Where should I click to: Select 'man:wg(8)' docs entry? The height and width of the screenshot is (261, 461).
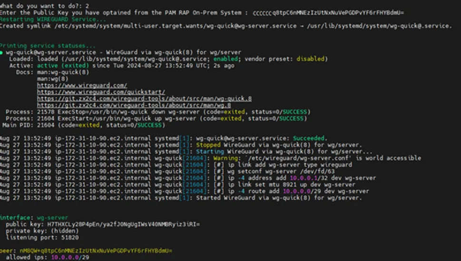click(x=53, y=79)
